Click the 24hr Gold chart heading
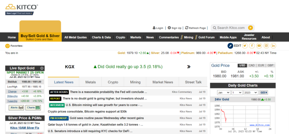 pos(222,99)
